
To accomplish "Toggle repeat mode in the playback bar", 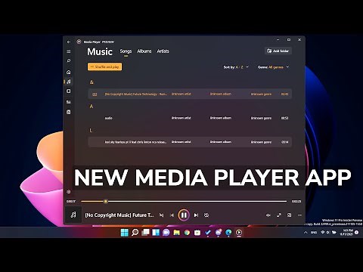I will click(206, 215).
